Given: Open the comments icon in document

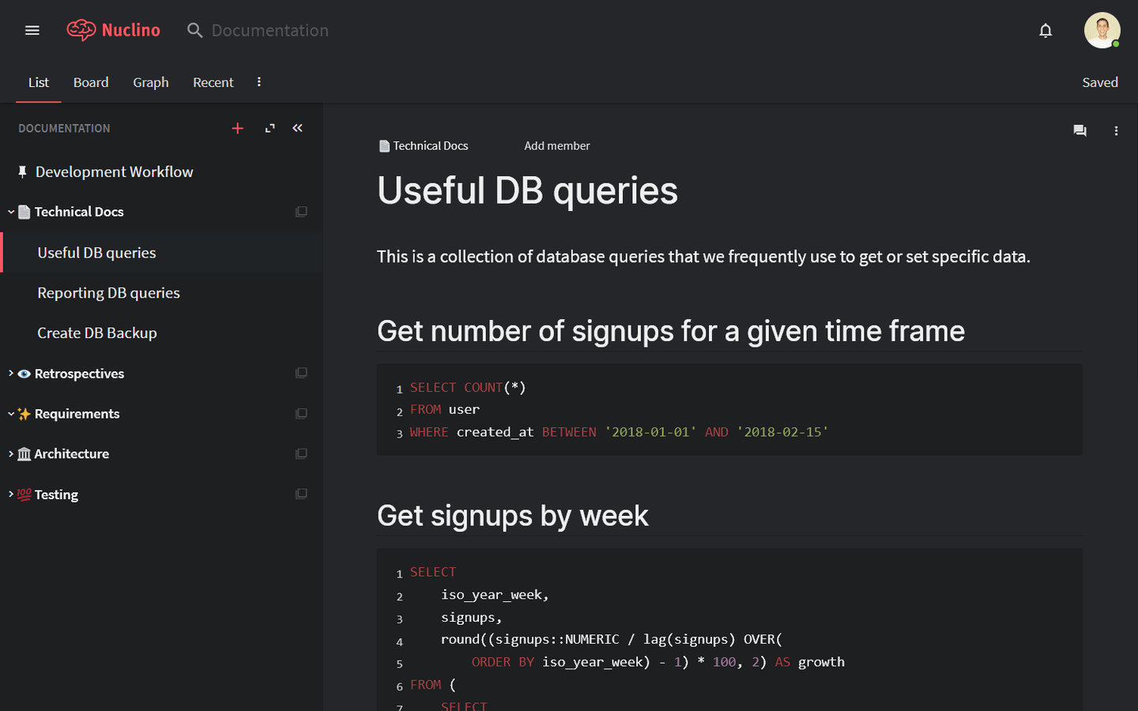Looking at the screenshot, I should [1080, 131].
